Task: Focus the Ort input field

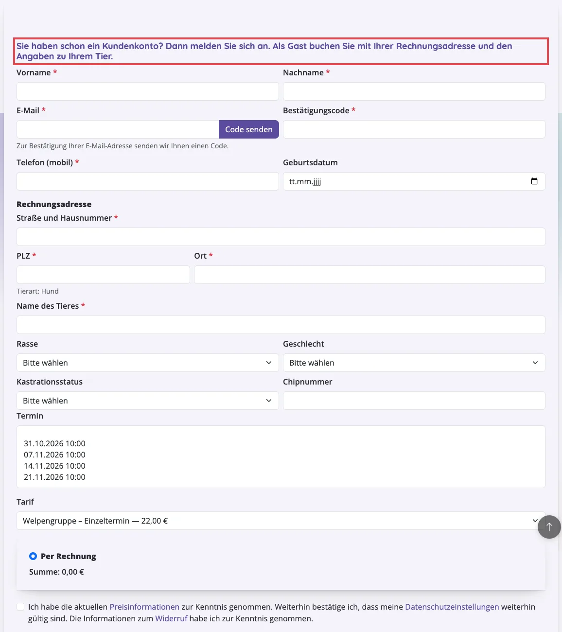Action: [x=369, y=275]
